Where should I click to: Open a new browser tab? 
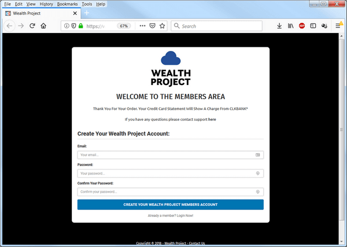coord(87,13)
